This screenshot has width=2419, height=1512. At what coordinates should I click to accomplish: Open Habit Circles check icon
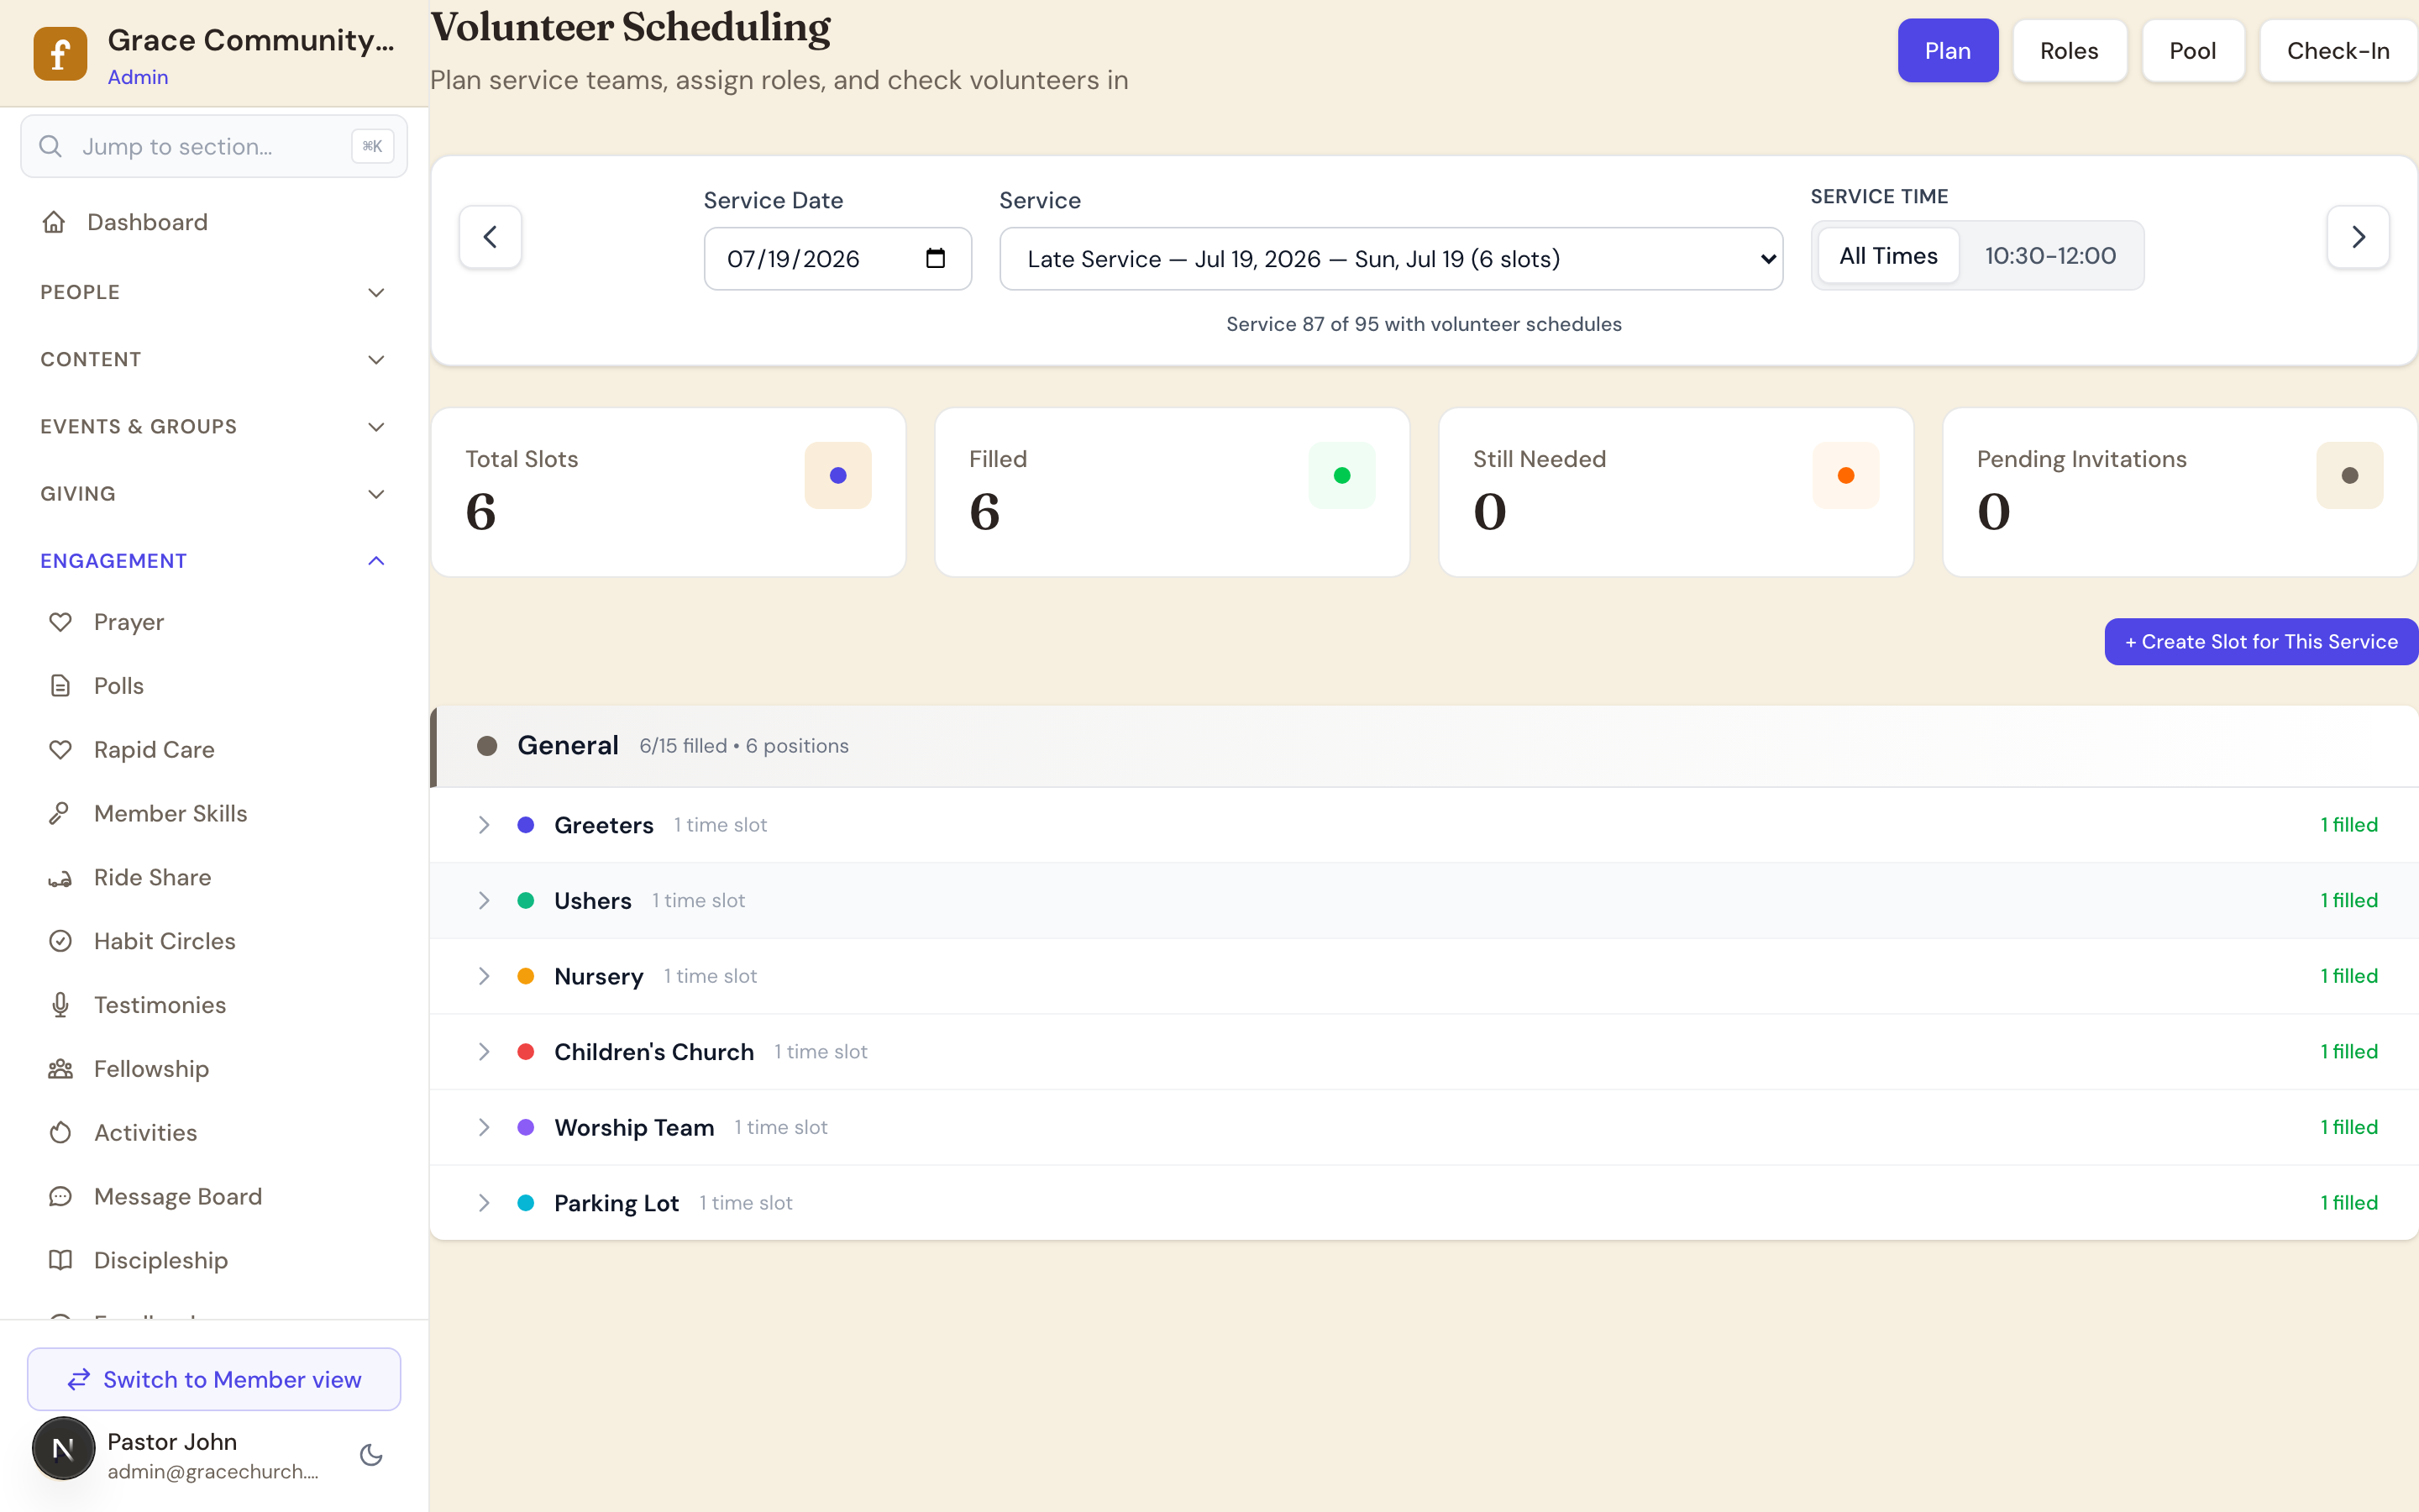pos(61,941)
